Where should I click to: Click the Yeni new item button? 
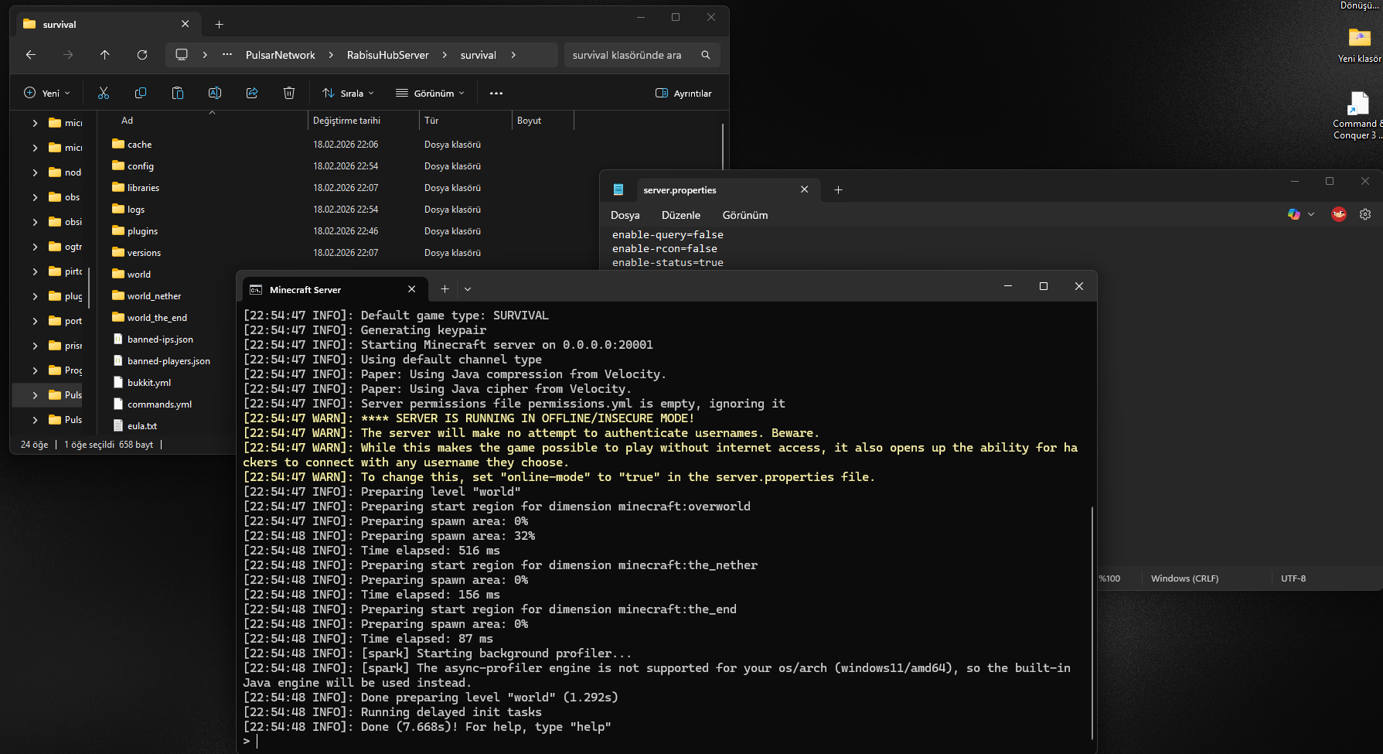click(x=47, y=94)
